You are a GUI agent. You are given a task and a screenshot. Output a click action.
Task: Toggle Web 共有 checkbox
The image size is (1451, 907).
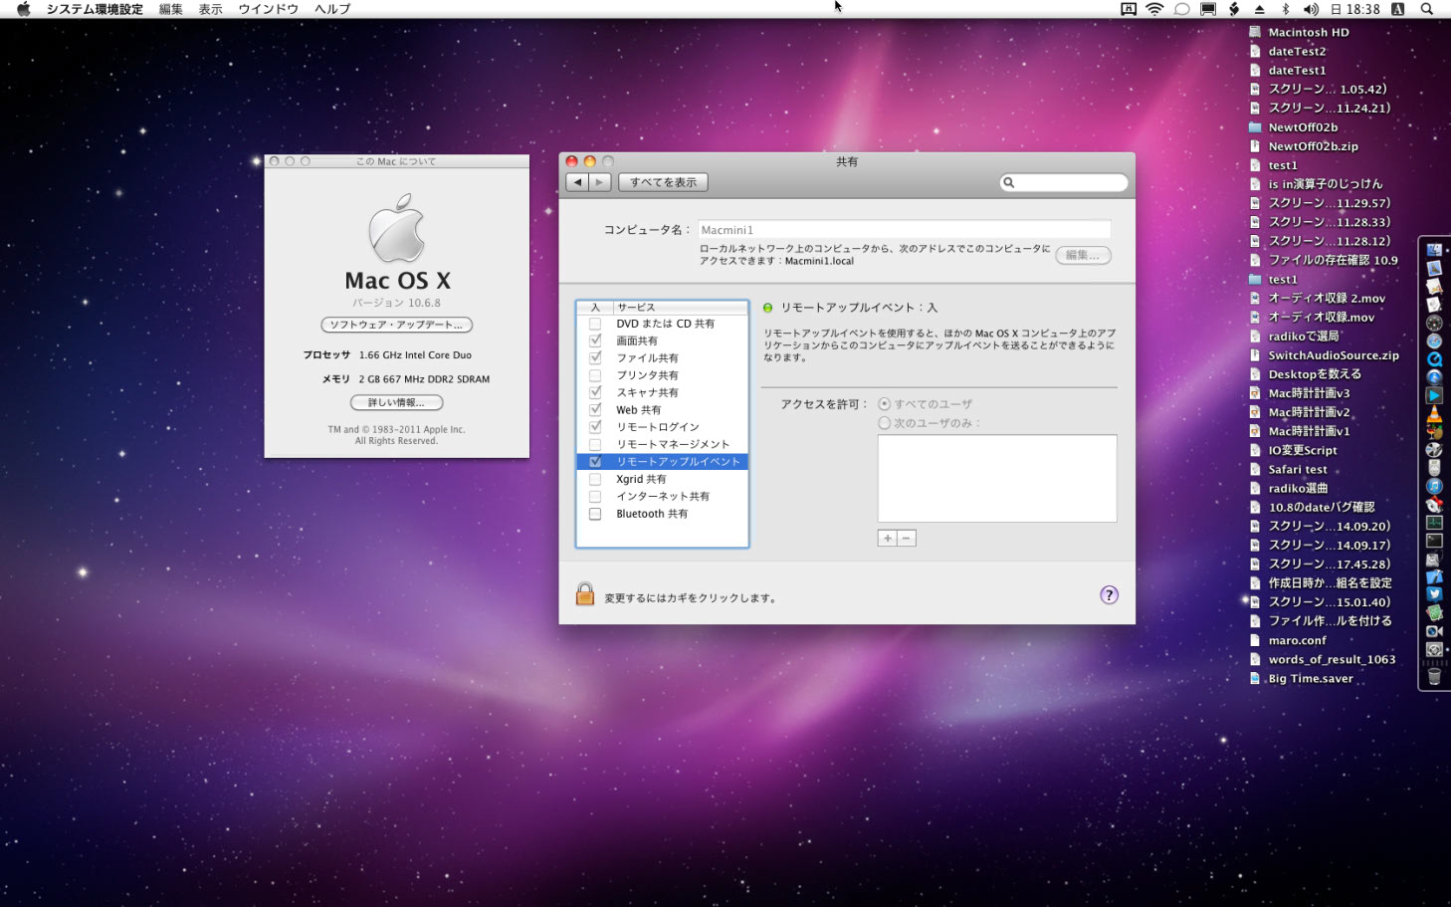click(x=595, y=409)
